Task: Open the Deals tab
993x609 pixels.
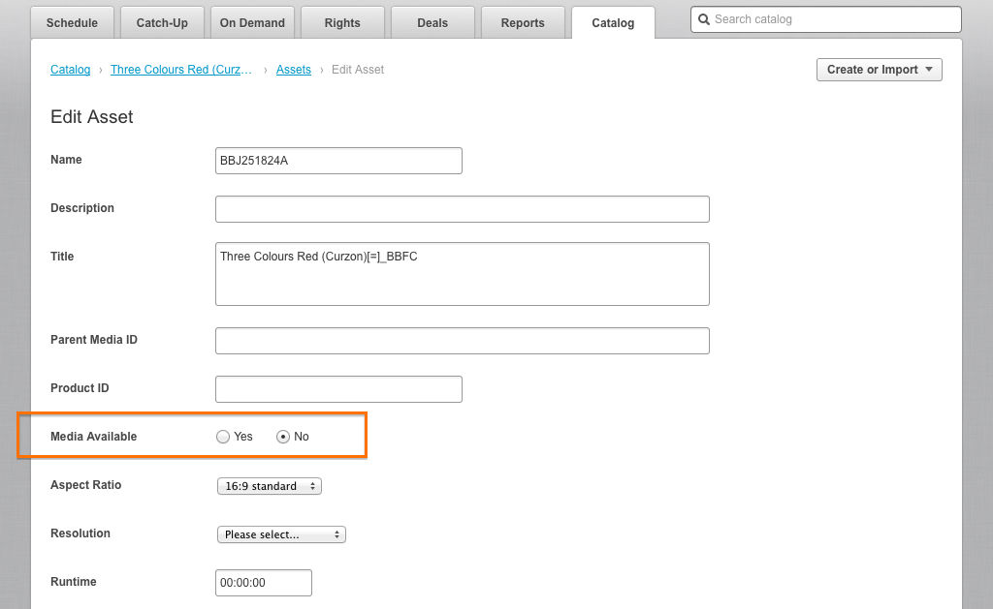Action: [x=432, y=23]
